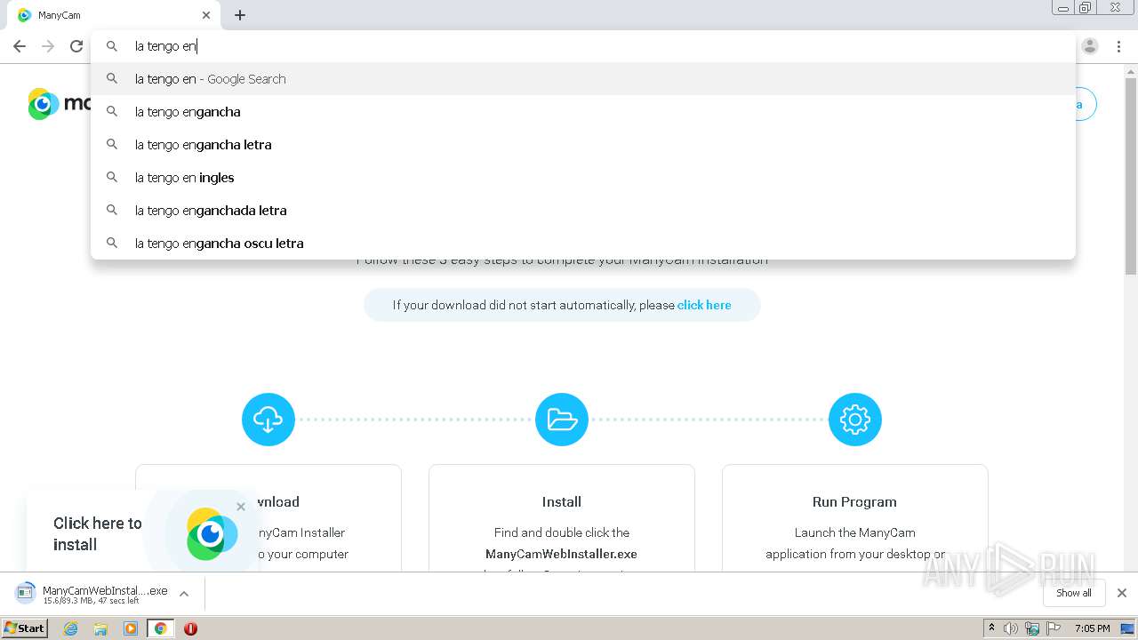Screen dimensions: 1138x640
Task: Show hidden system tray icons
Action: 991,628
